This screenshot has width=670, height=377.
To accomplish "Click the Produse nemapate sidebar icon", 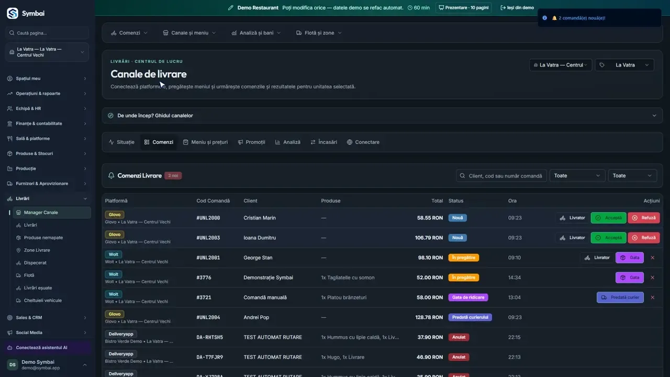I will coord(18,238).
